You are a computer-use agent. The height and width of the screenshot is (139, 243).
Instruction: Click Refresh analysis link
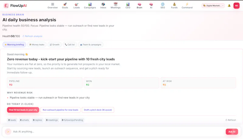pos(33,36)
